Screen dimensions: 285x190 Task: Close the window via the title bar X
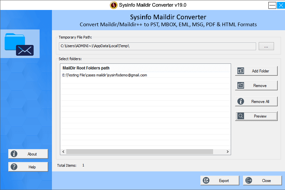point(281,5)
